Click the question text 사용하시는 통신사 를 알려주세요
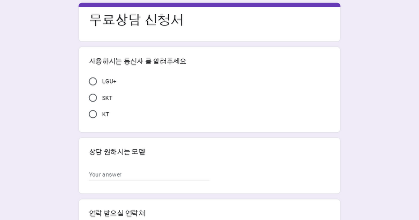The image size is (419, 220). 138,61
